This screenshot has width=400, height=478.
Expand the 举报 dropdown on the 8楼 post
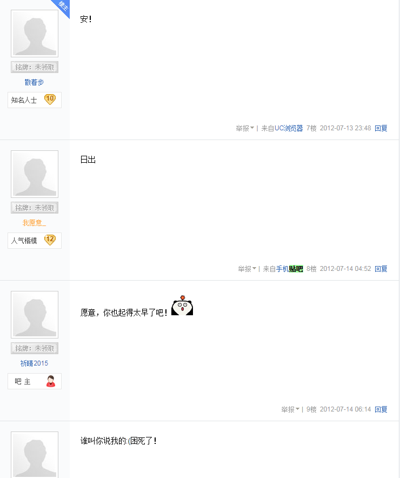(247, 269)
